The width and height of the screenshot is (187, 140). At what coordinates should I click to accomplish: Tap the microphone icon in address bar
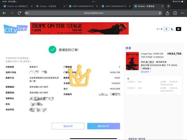pyautogui.click(x=160, y=13)
